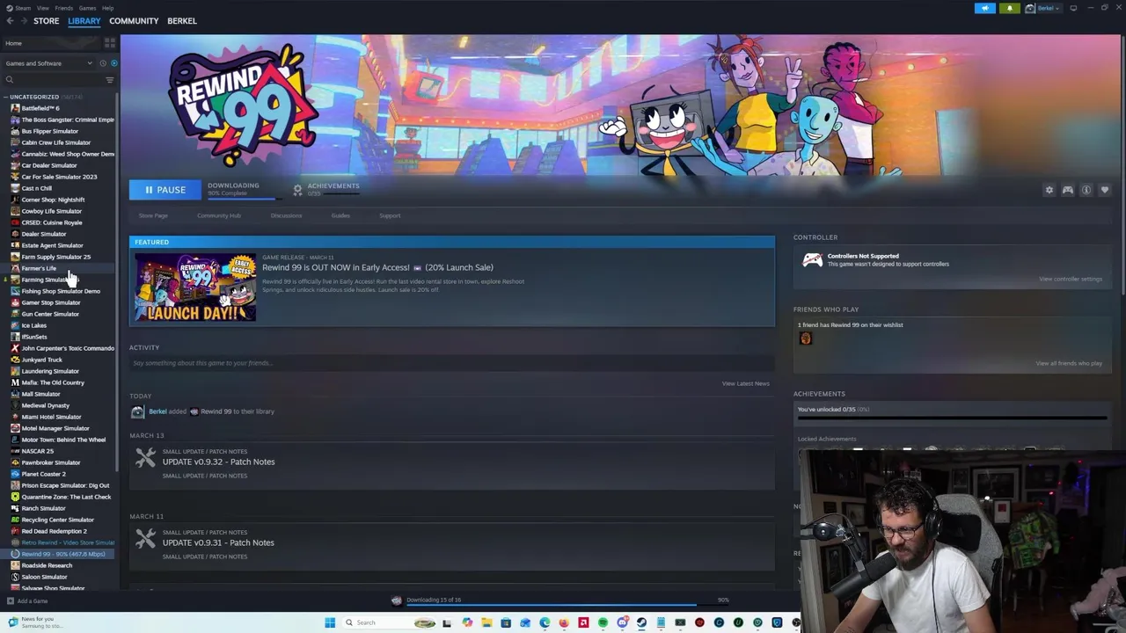
Task: Open the notifications bell
Action: click(1009, 8)
